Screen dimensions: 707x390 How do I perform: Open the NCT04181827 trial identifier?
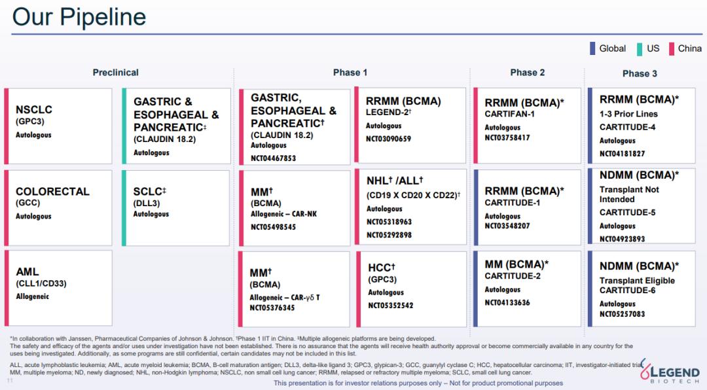coord(622,154)
